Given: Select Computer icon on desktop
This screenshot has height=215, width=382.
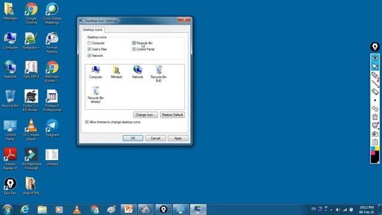Looking at the screenshot, I should tap(10, 41).
